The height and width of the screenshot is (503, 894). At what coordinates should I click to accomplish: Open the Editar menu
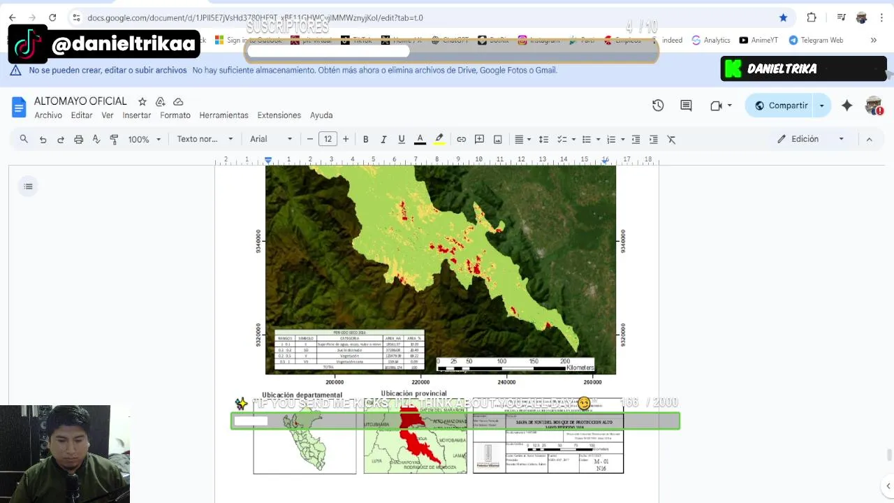click(82, 115)
